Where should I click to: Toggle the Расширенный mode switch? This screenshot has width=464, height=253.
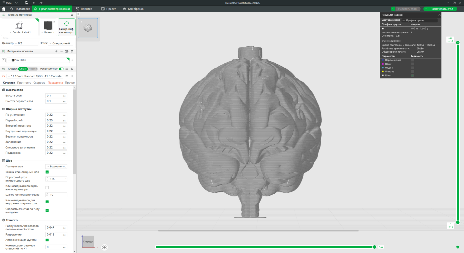[61, 69]
